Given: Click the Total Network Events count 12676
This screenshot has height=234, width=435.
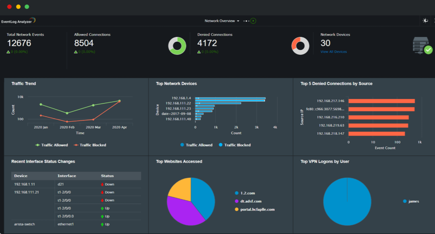Looking at the screenshot, I should [x=19, y=43].
